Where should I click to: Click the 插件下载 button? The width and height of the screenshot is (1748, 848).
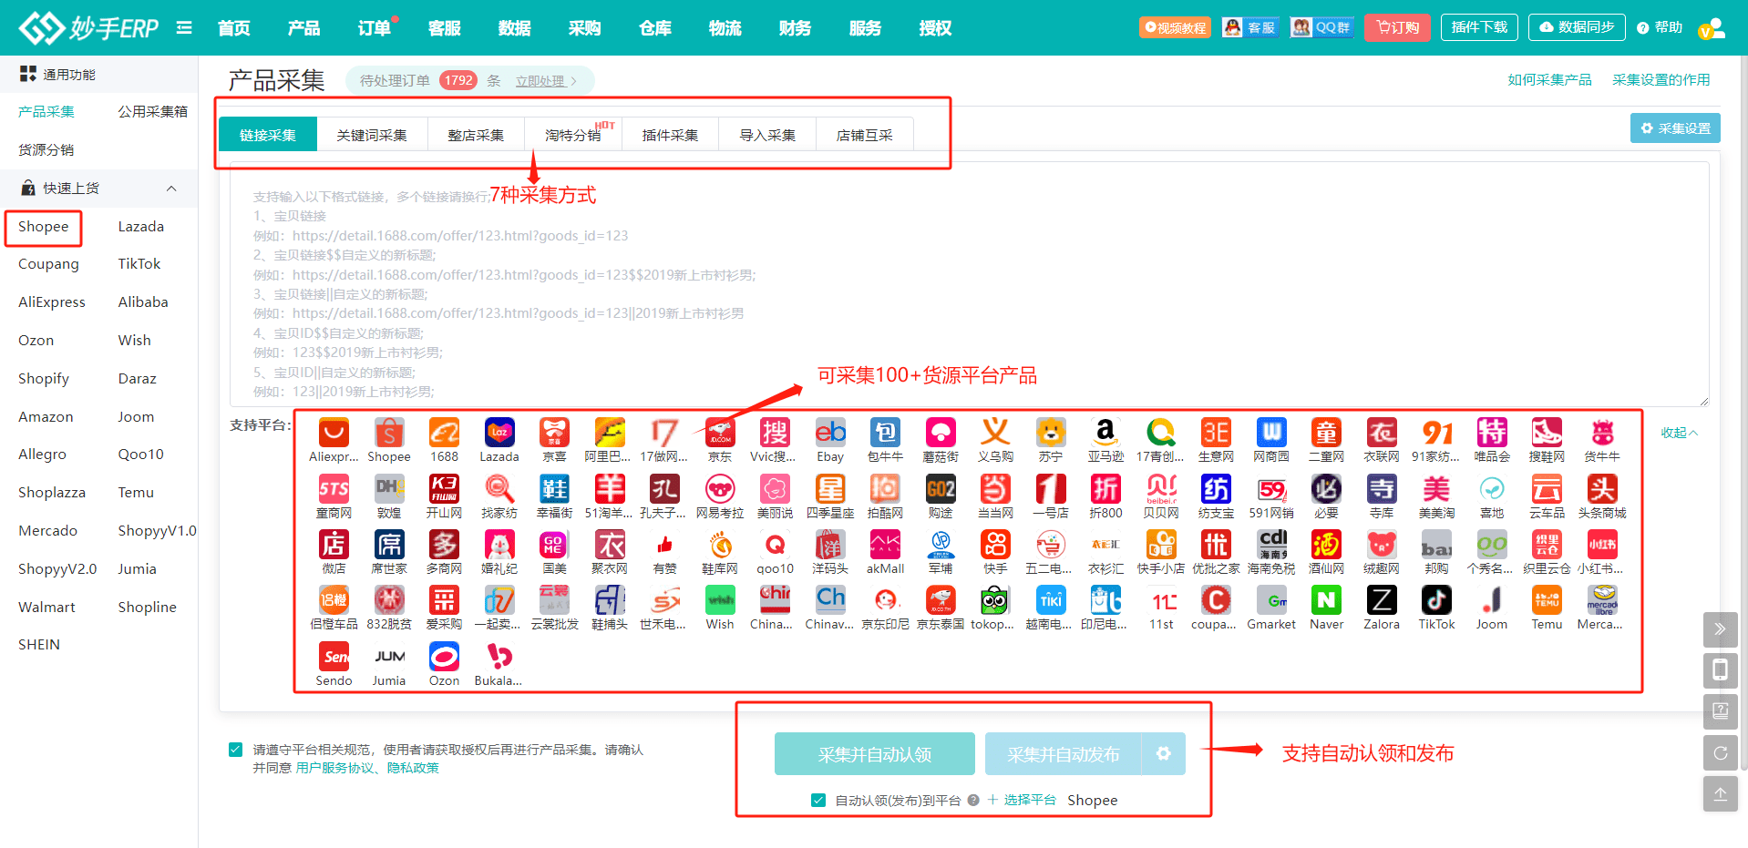(x=1479, y=27)
